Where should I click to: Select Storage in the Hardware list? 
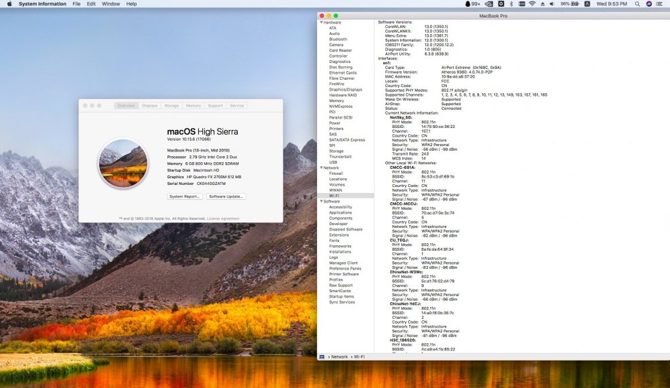336,151
